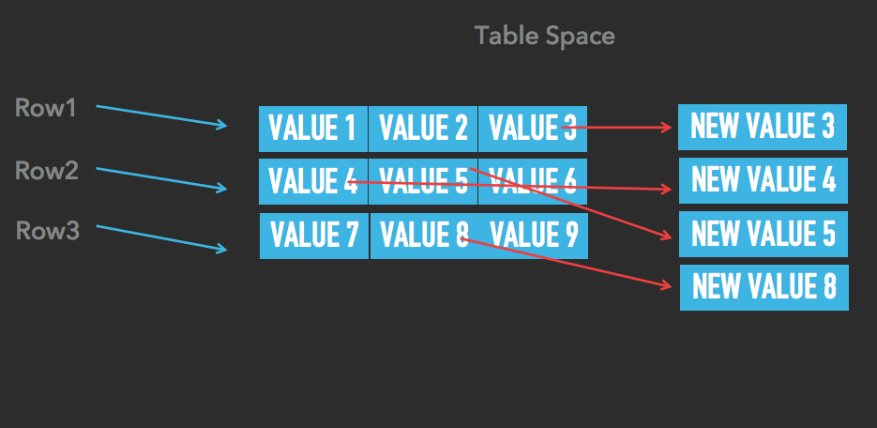
Task: Choose the VALUE 9 cell
Action: pos(533,236)
